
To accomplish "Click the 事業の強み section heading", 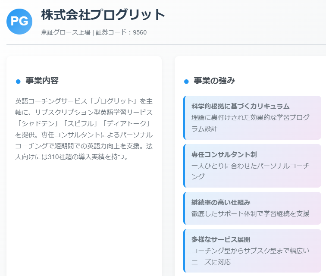I will 214,81.
